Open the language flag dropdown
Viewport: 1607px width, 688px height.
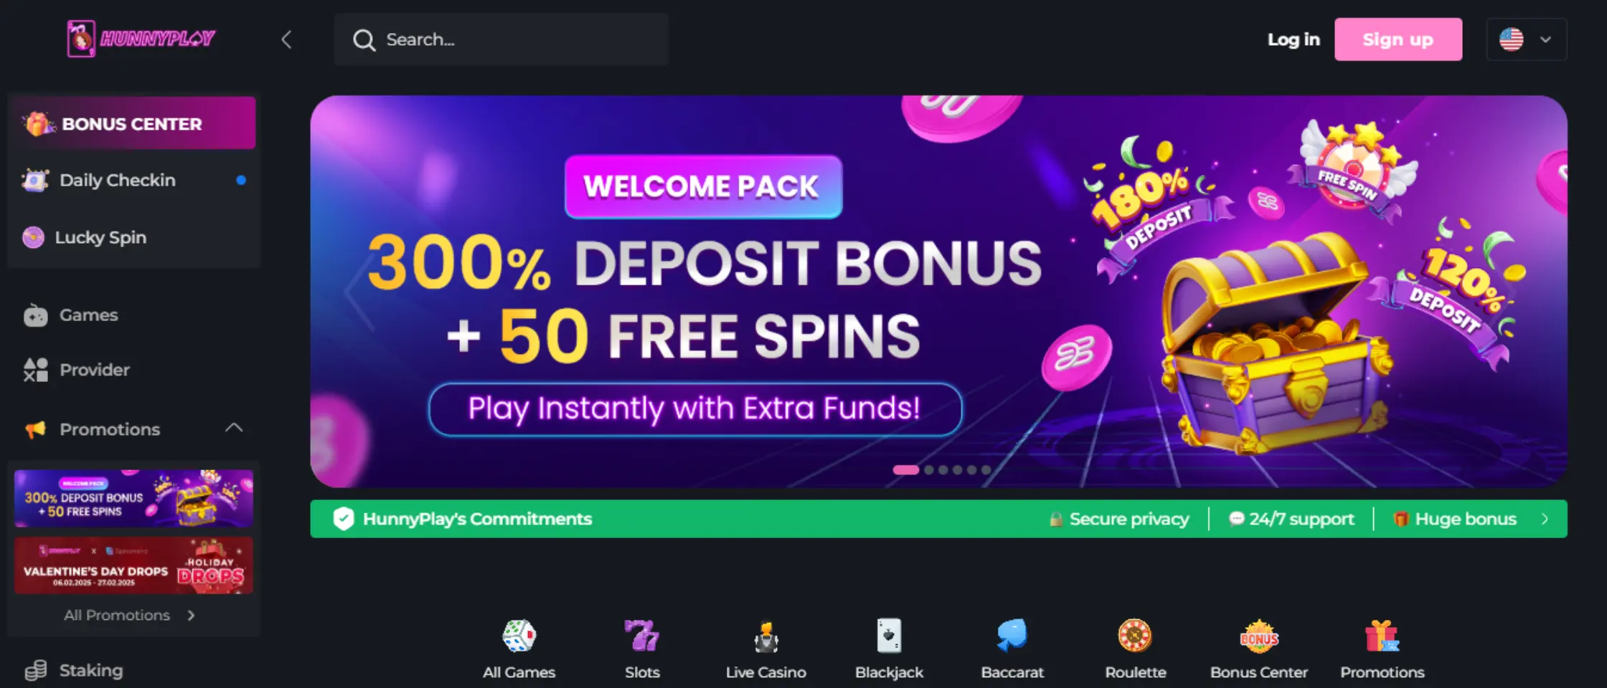1527,39
